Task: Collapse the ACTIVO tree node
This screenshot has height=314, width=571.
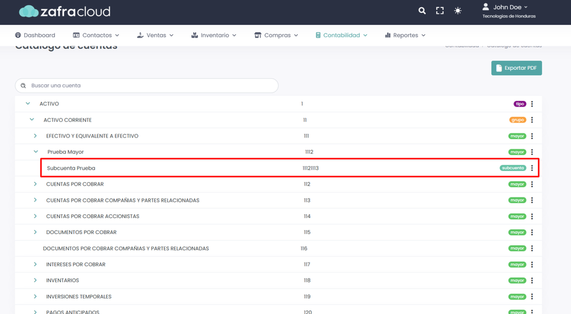Action: click(28, 104)
